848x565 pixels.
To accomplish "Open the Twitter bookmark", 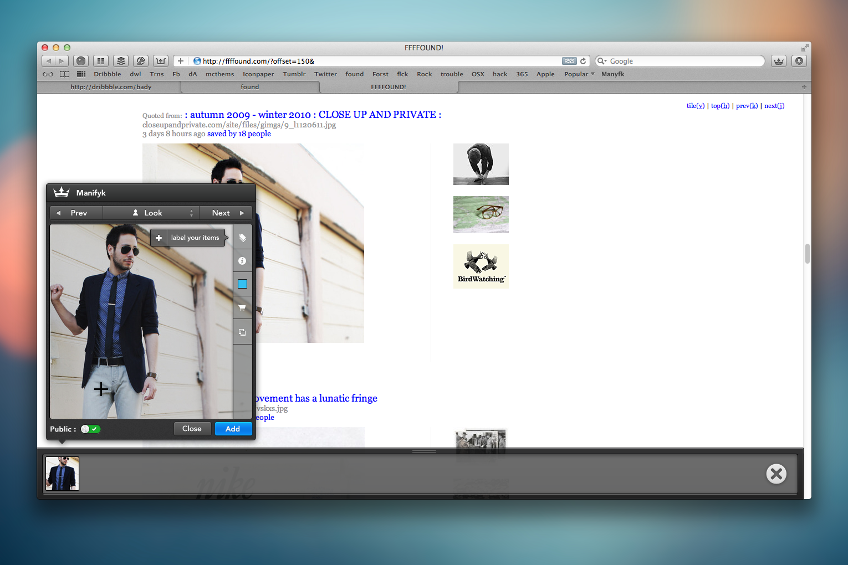I will pos(326,74).
